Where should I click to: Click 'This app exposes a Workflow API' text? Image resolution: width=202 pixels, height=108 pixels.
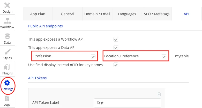(x=56, y=39)
